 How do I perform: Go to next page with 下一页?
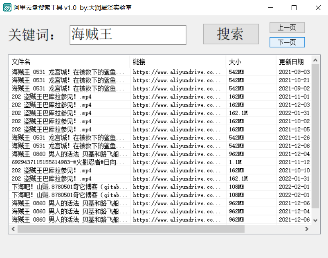(x=287, y=42)
